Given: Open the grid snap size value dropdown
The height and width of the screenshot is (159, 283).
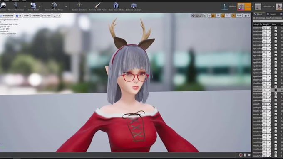Looking at the screenshot, I should 218,16.
